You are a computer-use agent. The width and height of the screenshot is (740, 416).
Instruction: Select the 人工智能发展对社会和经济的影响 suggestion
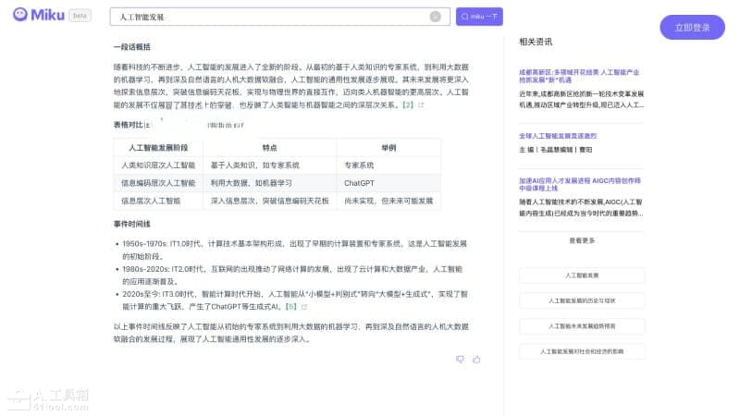(582, 351)
